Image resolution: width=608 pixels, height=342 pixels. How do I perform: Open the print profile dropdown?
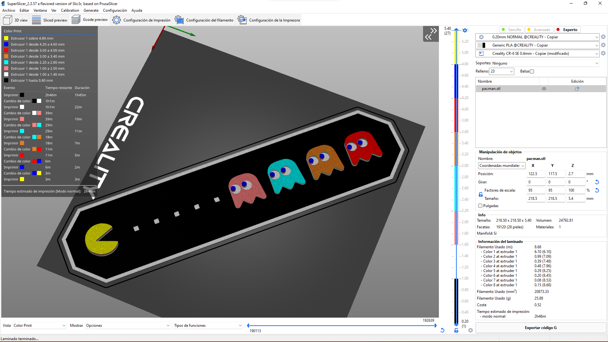(538, 37)
